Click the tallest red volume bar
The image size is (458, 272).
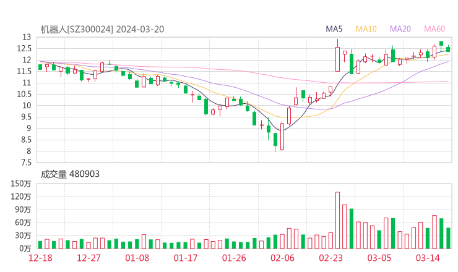pos(337,220)
